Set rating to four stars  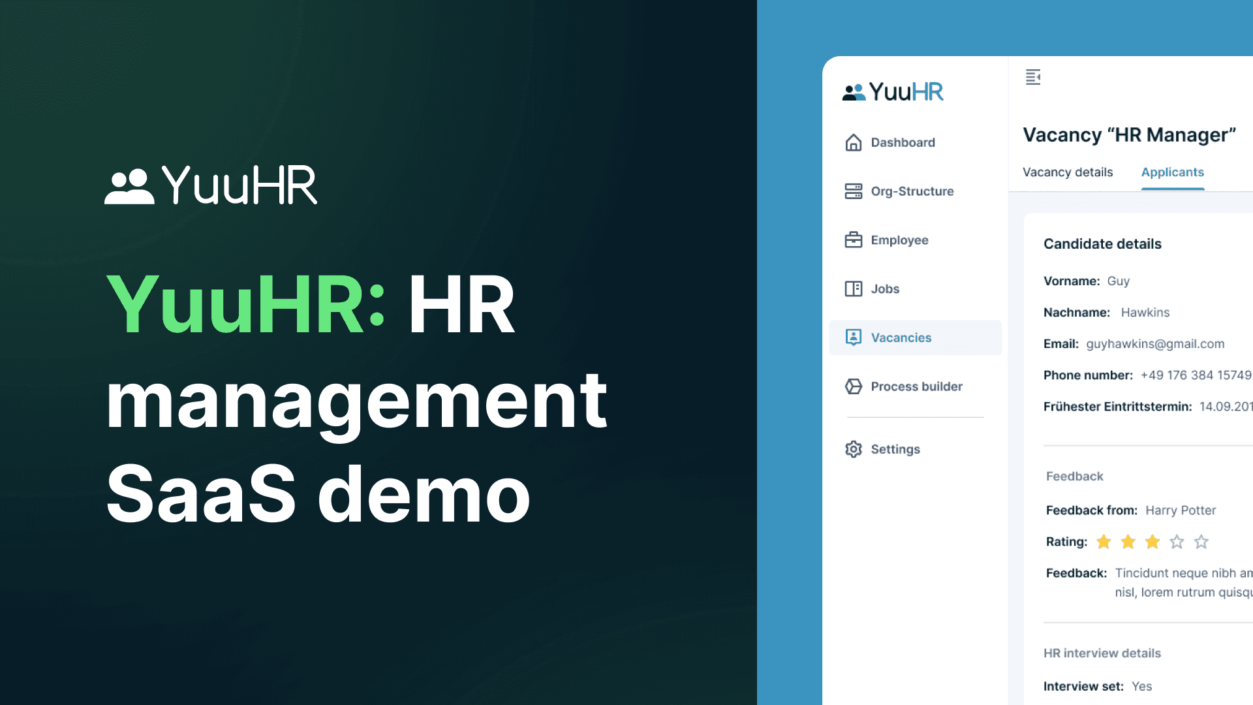(1177, 542)
